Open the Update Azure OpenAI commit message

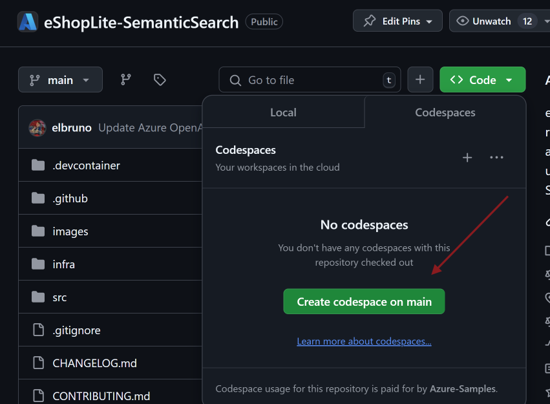coord(150,127)
